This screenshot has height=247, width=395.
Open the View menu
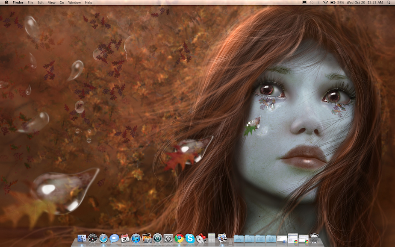point(52,3)
